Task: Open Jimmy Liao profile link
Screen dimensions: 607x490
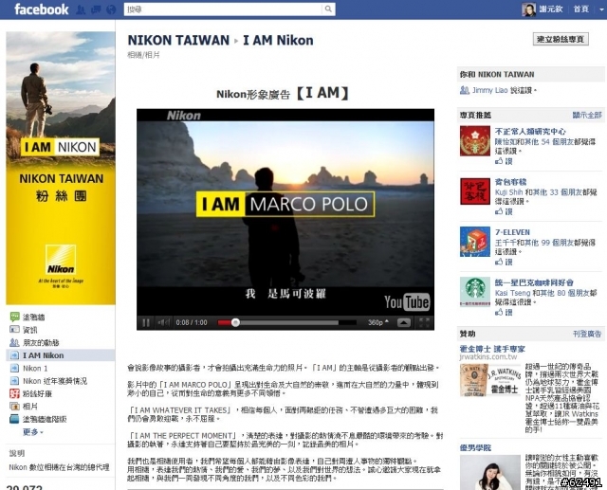Action: click(489, 90)
